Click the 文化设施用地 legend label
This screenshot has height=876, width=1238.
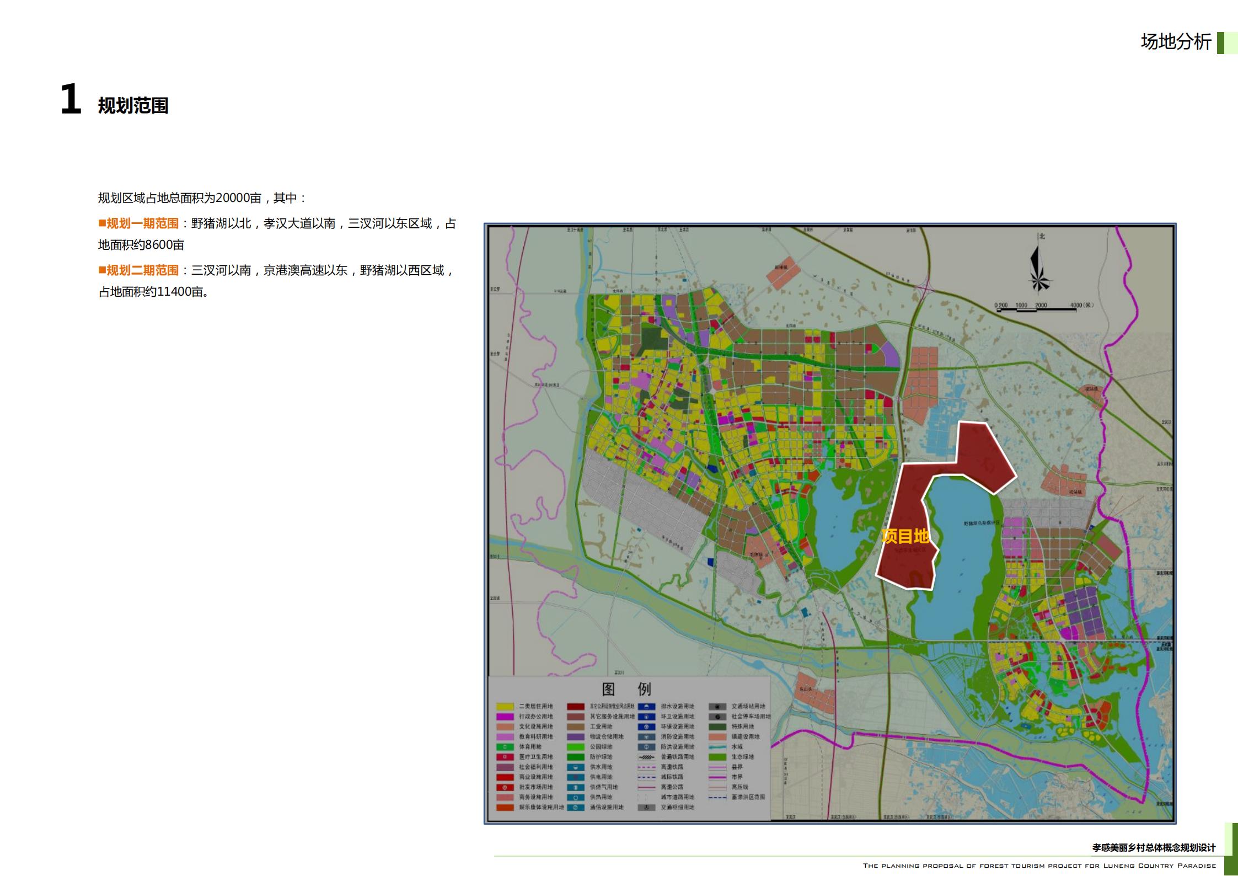point(536,727)
